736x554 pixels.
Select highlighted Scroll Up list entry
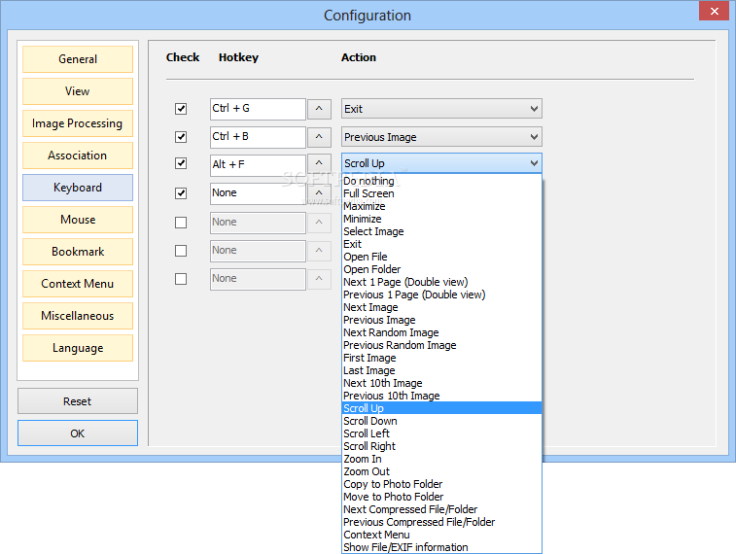point(441,408)
